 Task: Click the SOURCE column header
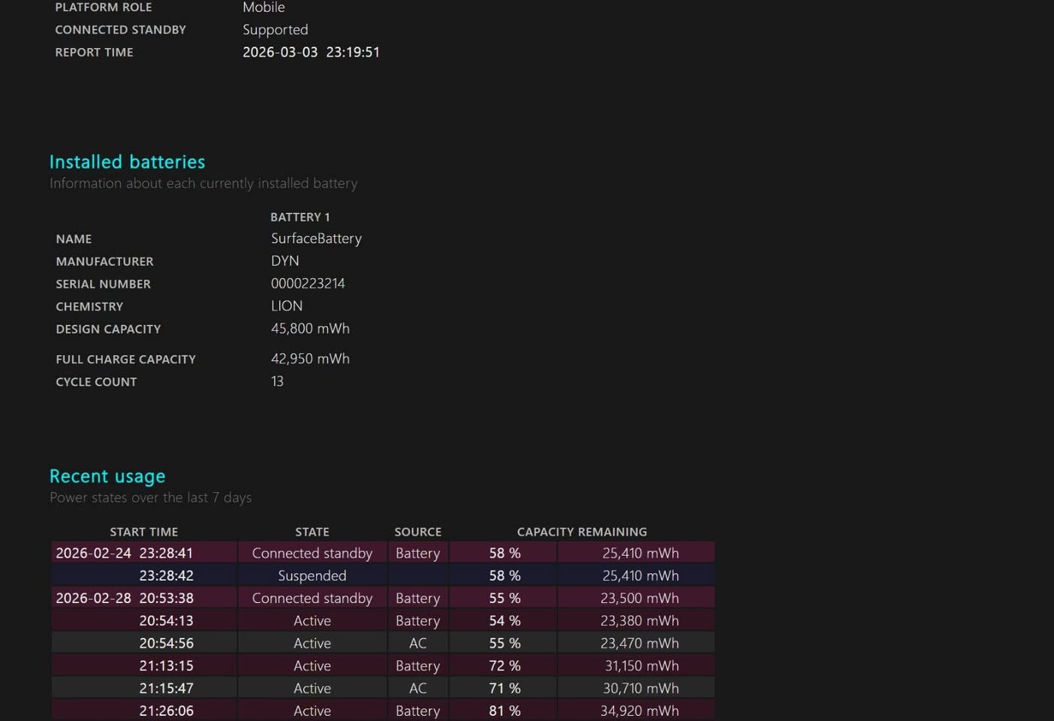click(417, 532)
